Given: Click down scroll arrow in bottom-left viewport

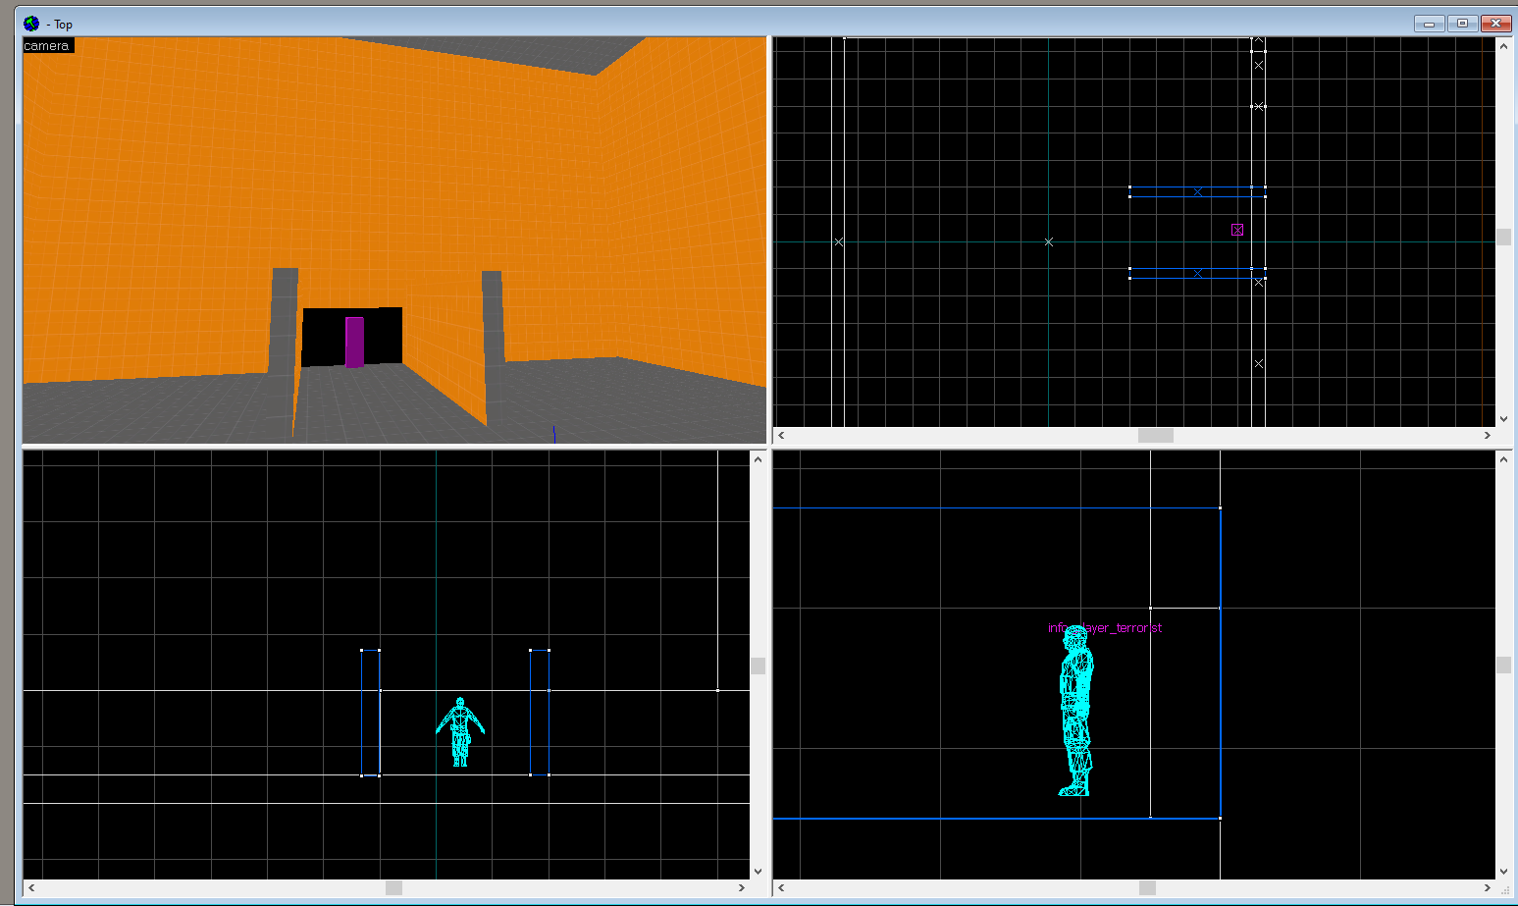Looking at the screenshot, I should [x=758, y=871].
